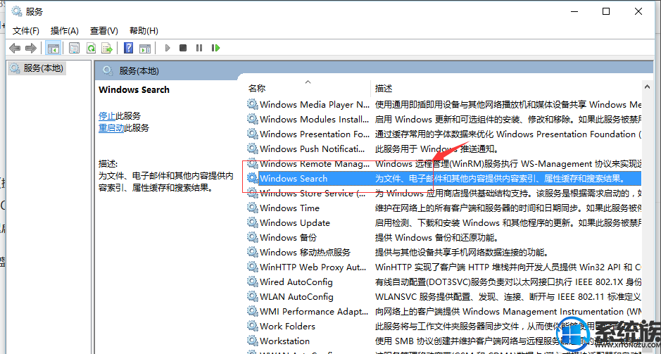Select the Windows 移动热点服务 service
The width and height of the screenshot is (661, 354).
(x=306, y=252)
